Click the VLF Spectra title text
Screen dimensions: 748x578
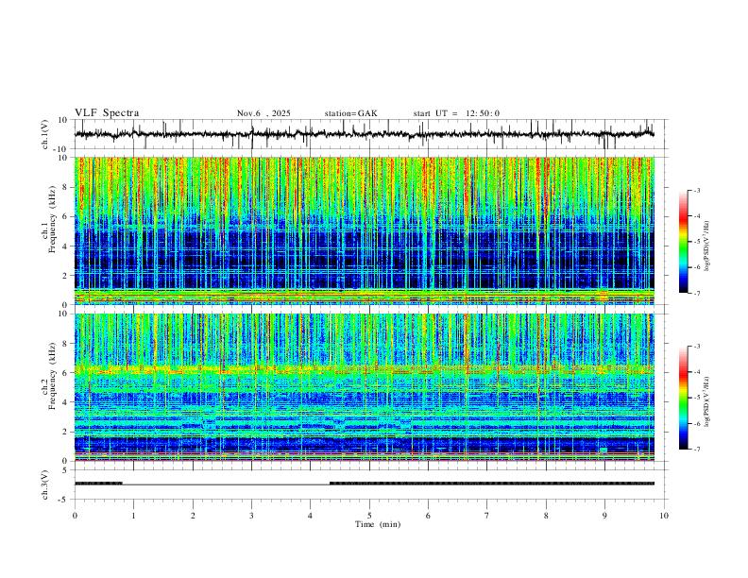pos(107,113)
